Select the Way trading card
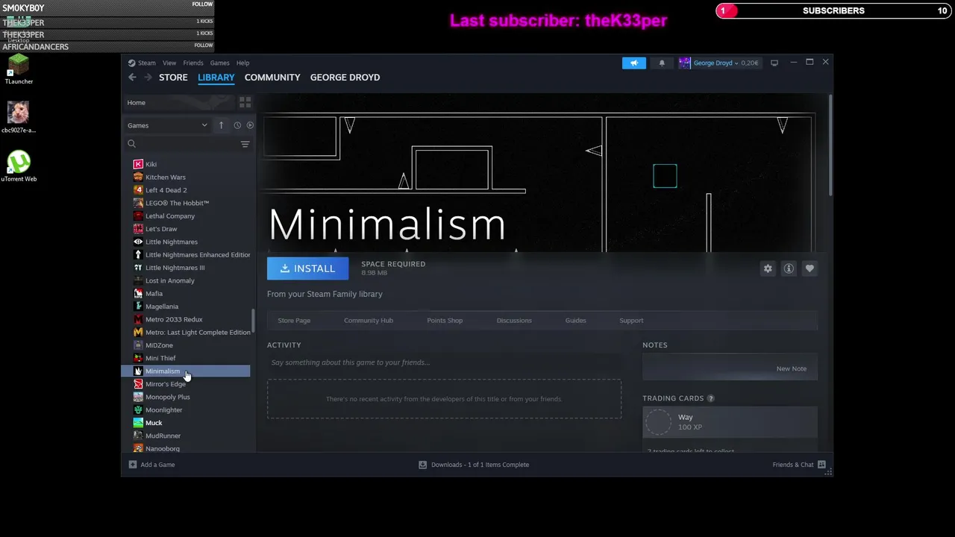Image resolution: width=955 pixels, height=537 pixels. pos(730,422)
